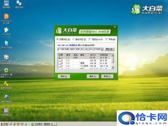Click the restore column header
Viewport: 168px width, 126px height.
[x=61, y=55]
